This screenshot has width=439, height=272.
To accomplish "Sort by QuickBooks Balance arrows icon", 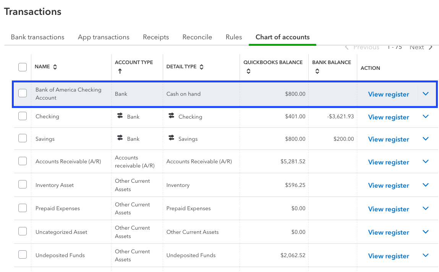I will [248, 71].
